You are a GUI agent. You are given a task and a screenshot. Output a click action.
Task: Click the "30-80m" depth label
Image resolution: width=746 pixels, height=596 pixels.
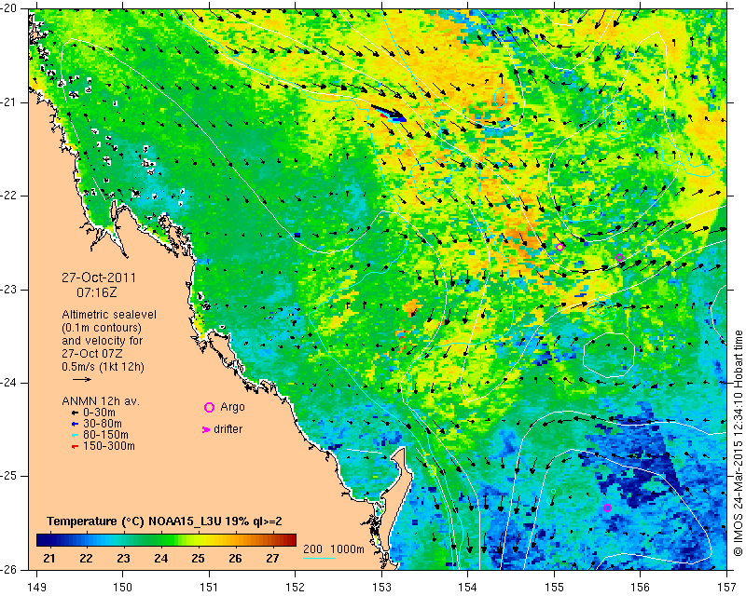coord(103,424)
